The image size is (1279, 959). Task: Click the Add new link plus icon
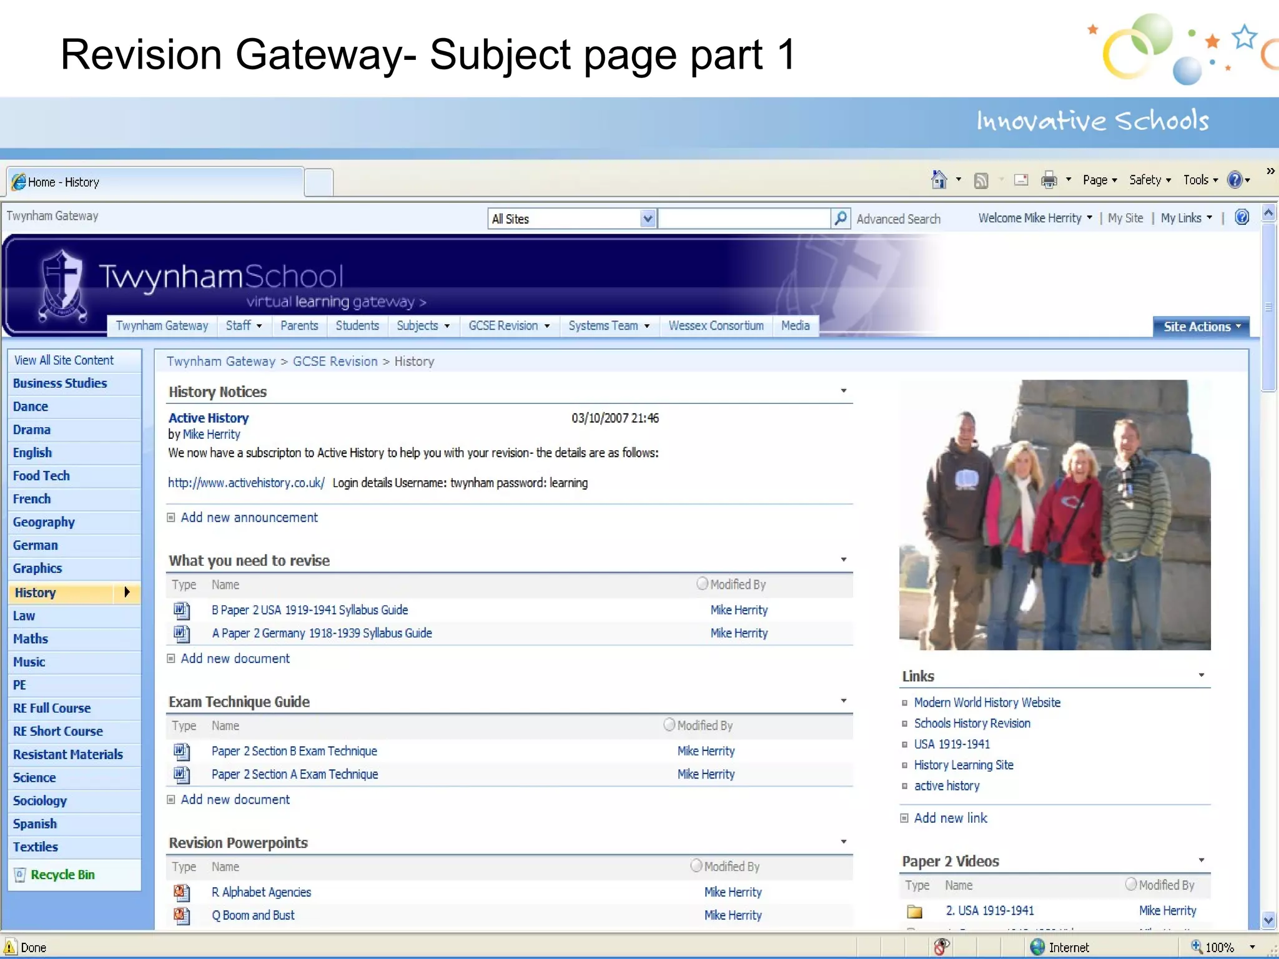[x=904, y=819]
